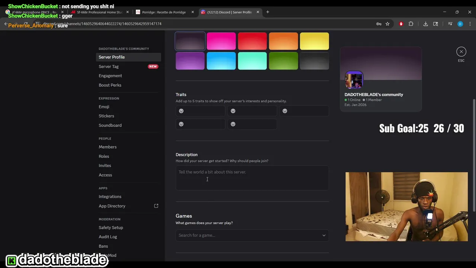This screenshot has width=476, height=268.
Task: Select the orange banner color
Action: click(x=283, y=41)
